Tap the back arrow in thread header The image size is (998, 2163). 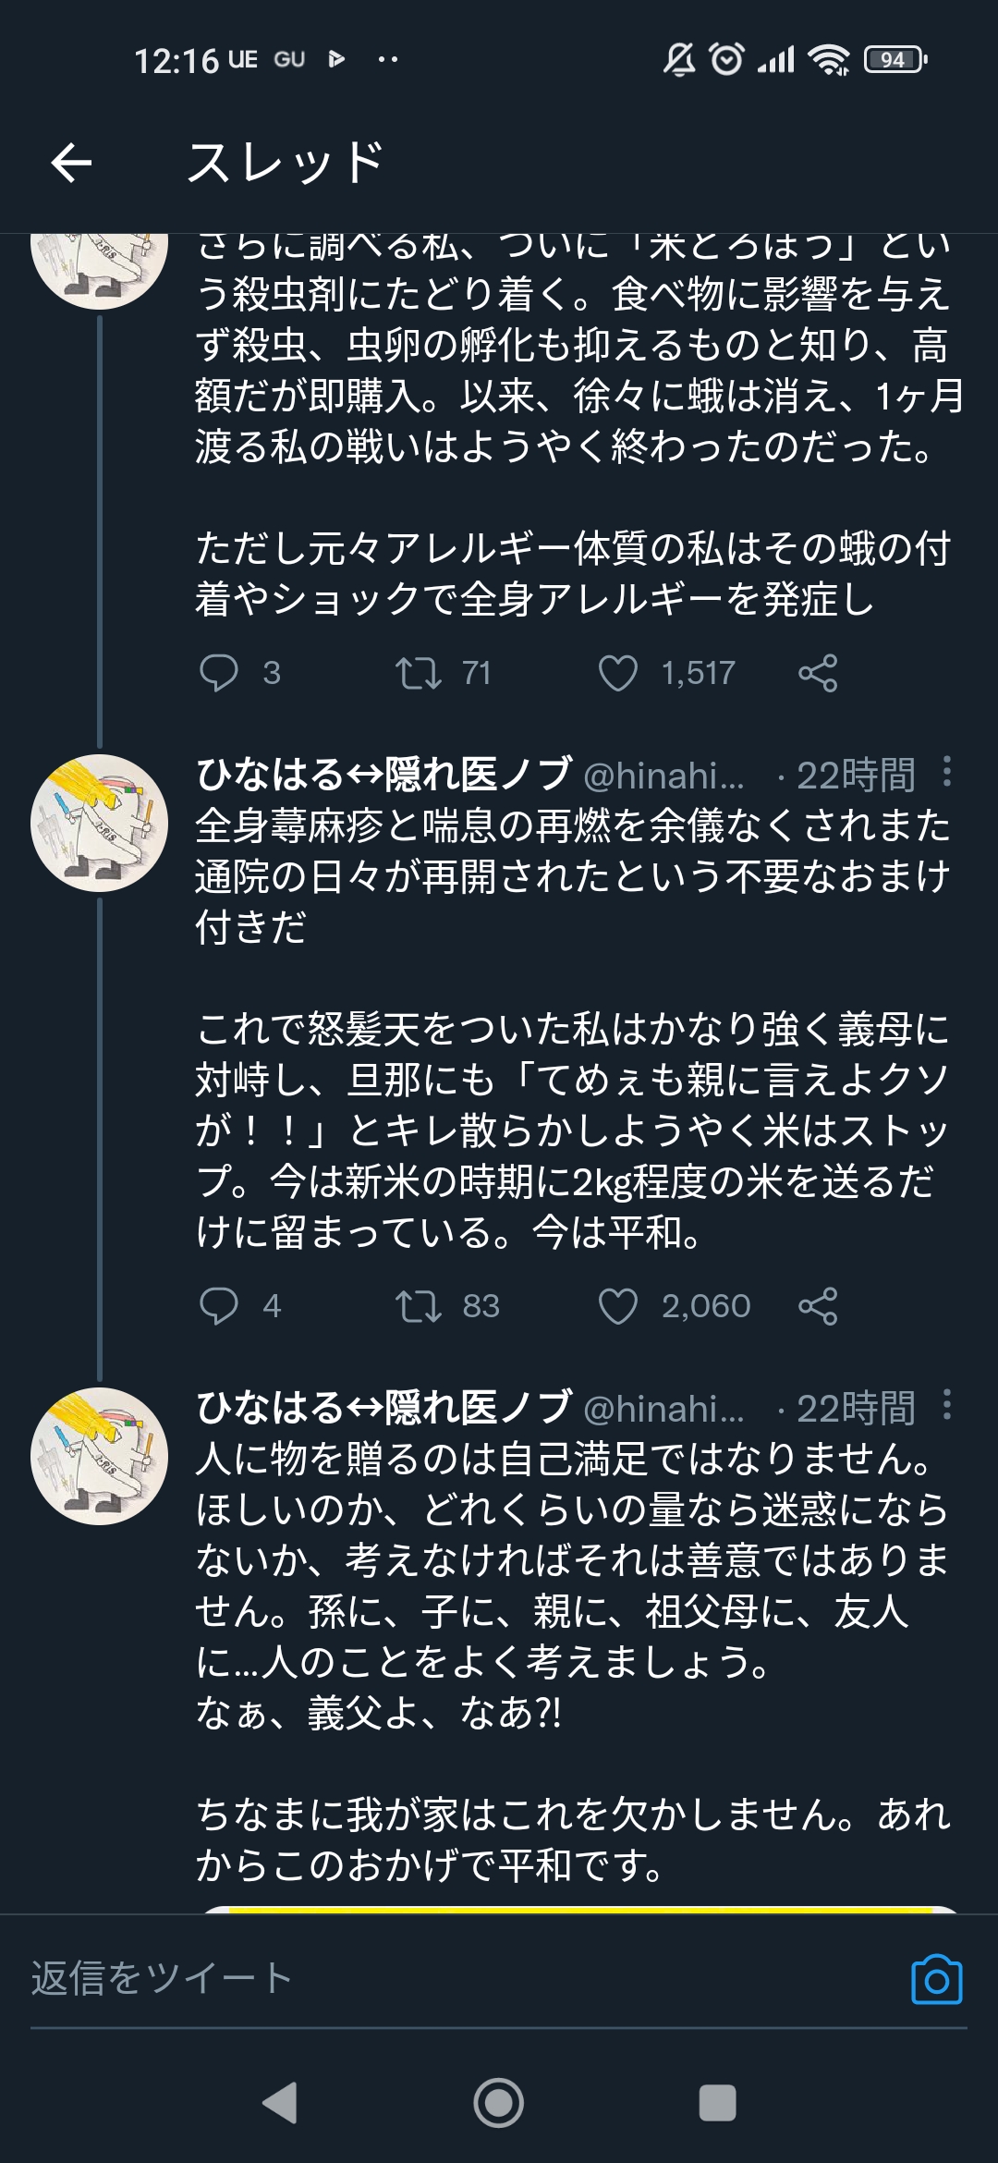[x=71, y=163]
